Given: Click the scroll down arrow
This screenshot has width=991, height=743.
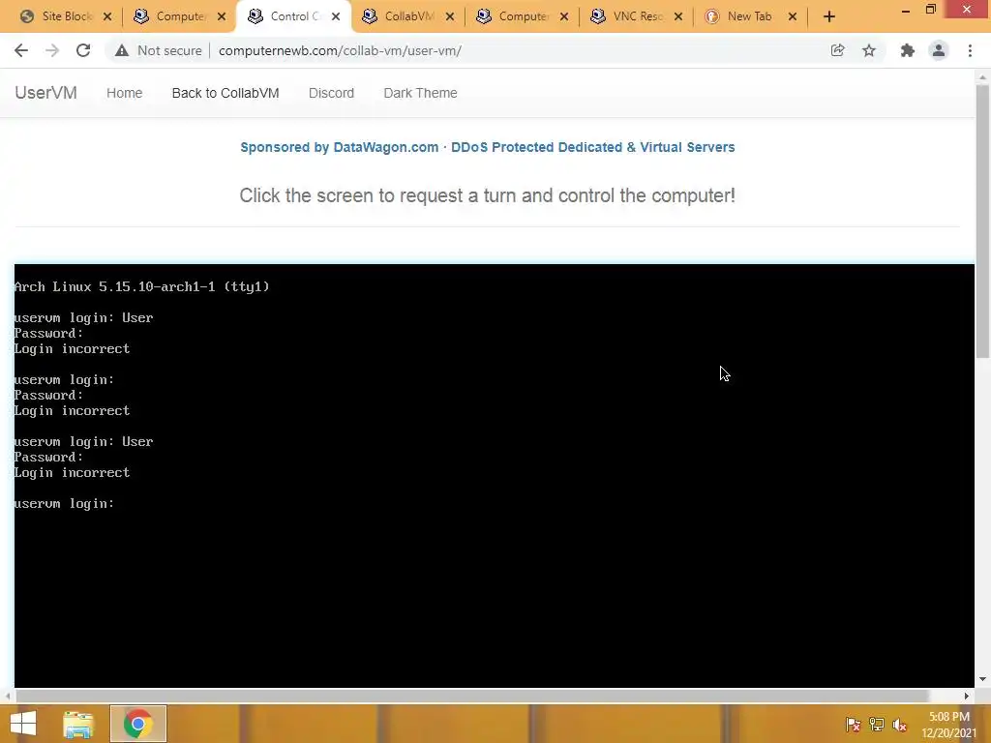Looking at the screenshot, I should pyautogui.click(x=982, y=679).
